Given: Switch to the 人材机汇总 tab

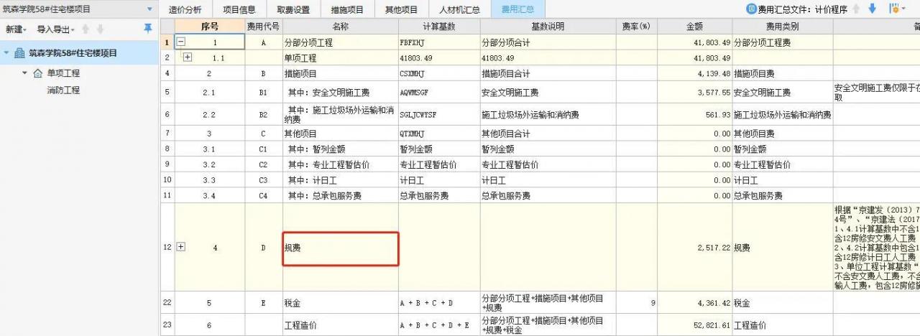Looking at the screenshot, I should point(459,9).
